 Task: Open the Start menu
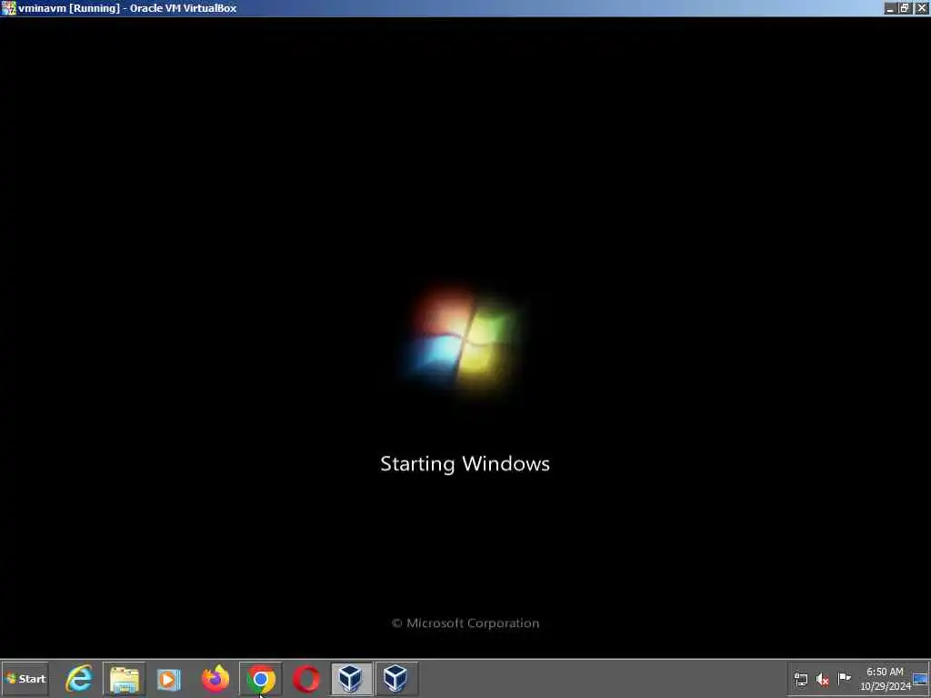pos(25,678)
